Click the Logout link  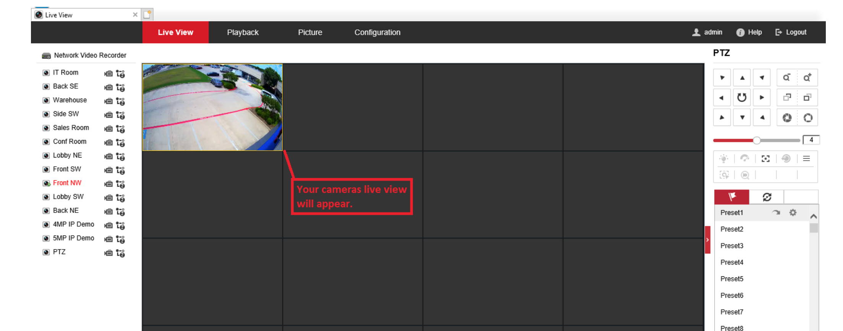(791, 32)
